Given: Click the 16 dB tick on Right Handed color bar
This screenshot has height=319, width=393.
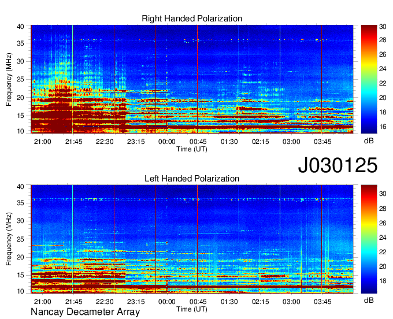Looking at the screenshot, I should click(x=383, y=127).
